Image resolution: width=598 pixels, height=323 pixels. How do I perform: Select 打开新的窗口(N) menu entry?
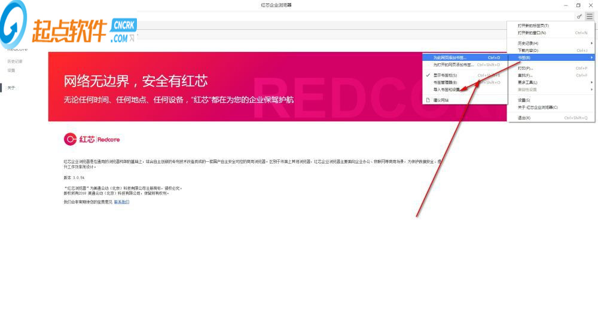(x=550, y=33)
